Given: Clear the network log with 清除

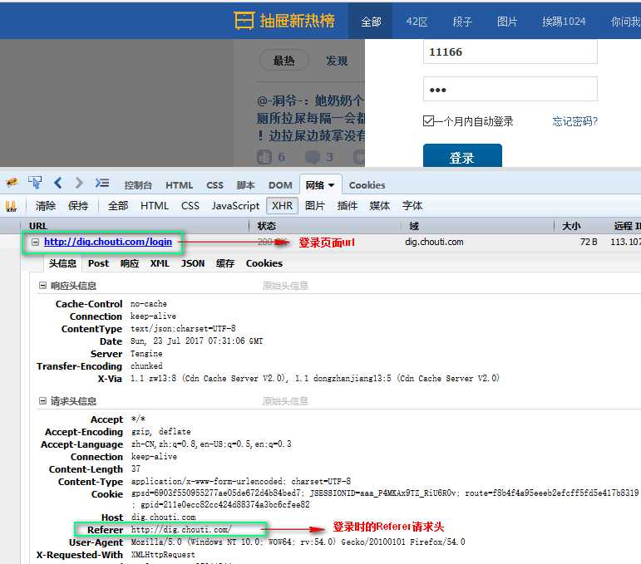Looking at the screenshot, I should (46, 206).
